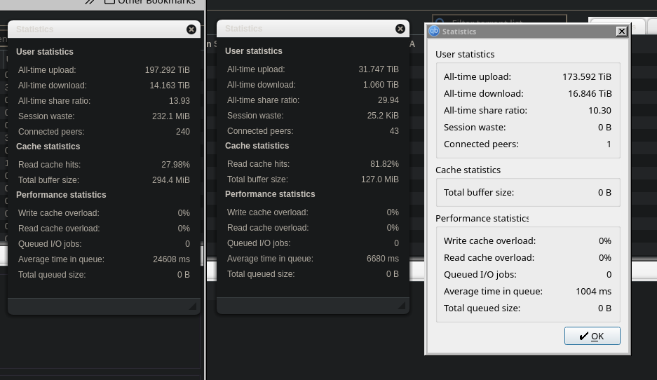This screenshot has width=657, height=380.
Task: Click Total buffer size label in light dialog
Action: point(479,192)
